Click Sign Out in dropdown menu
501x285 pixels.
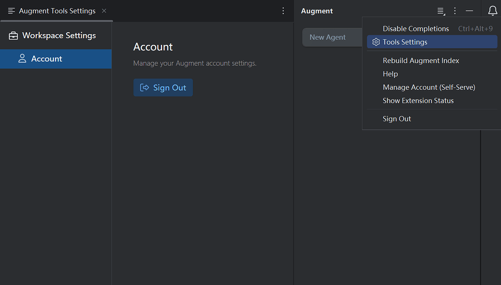tap(432, 119)
